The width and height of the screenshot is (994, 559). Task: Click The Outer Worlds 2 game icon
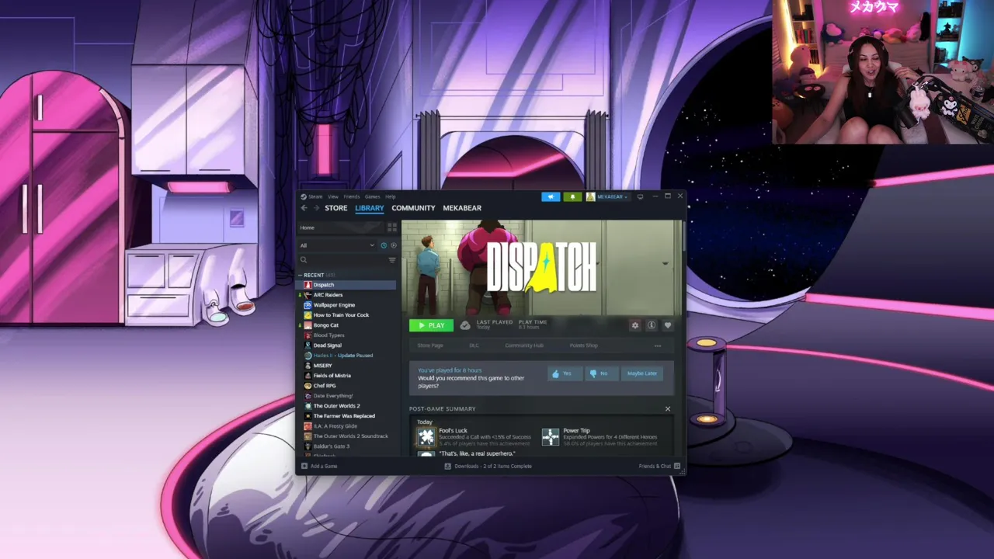pos(308,406)
